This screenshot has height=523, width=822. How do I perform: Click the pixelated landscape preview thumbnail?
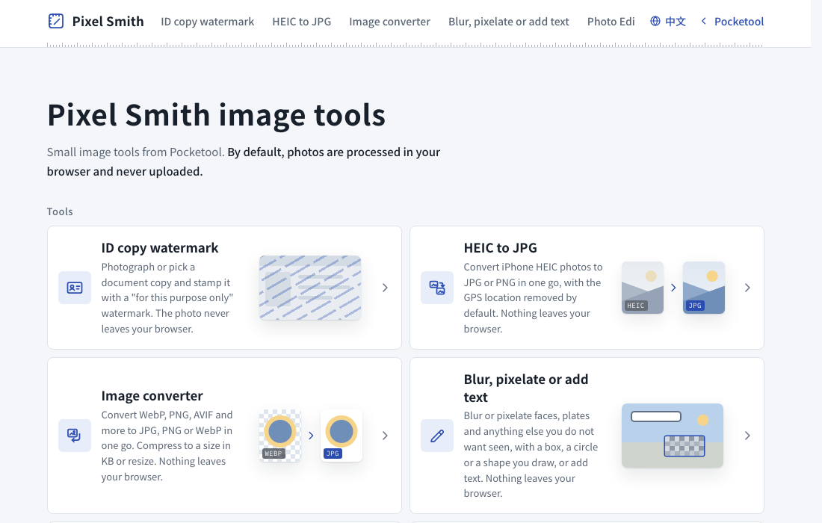[673, 436]
